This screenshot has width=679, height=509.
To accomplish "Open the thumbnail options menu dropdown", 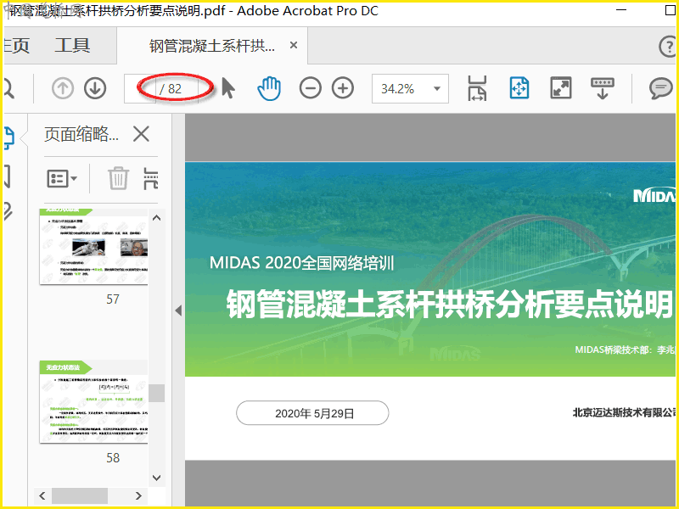I will point(62,178).
